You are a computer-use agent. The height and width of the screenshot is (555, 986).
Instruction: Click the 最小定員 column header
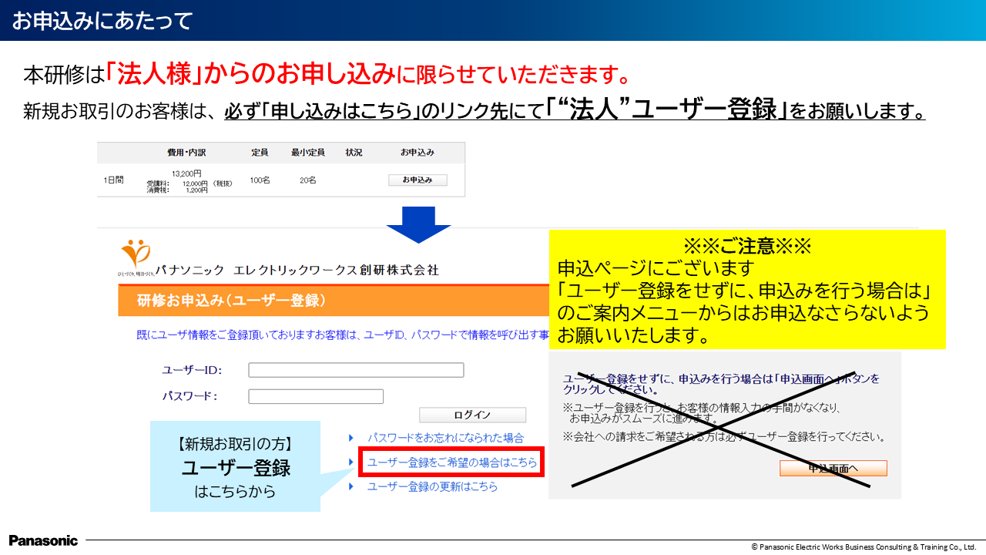pyautogui.click(x=307, y=153)
